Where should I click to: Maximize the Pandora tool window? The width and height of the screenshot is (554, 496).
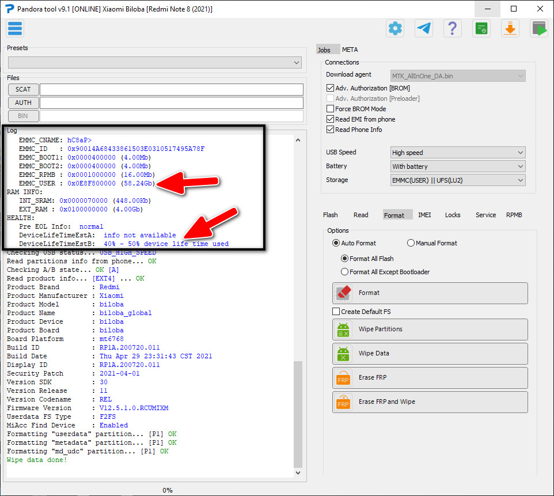pyautogui.click(x=514, y=9)
